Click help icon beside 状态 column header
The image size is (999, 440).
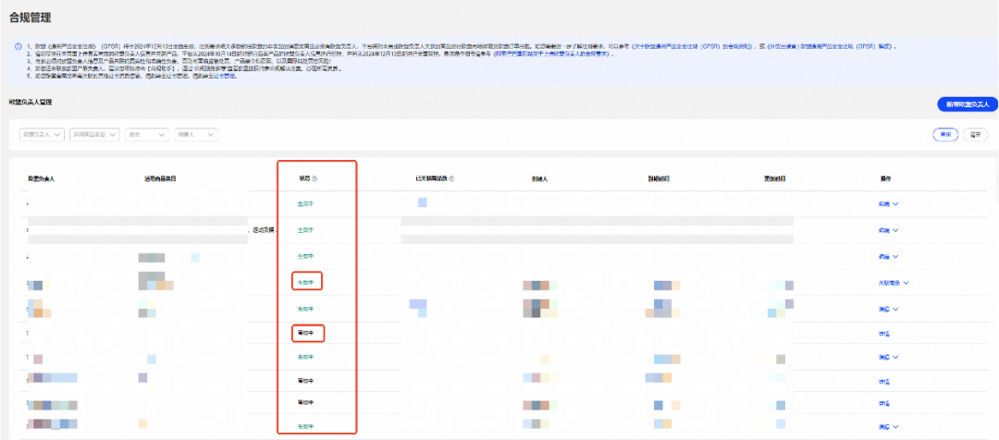point(314,178)
